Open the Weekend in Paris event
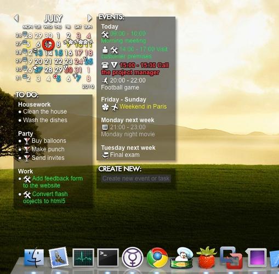The height and width of the screenshot is (274, 279). pyautogui.click(x=143, y=106)
